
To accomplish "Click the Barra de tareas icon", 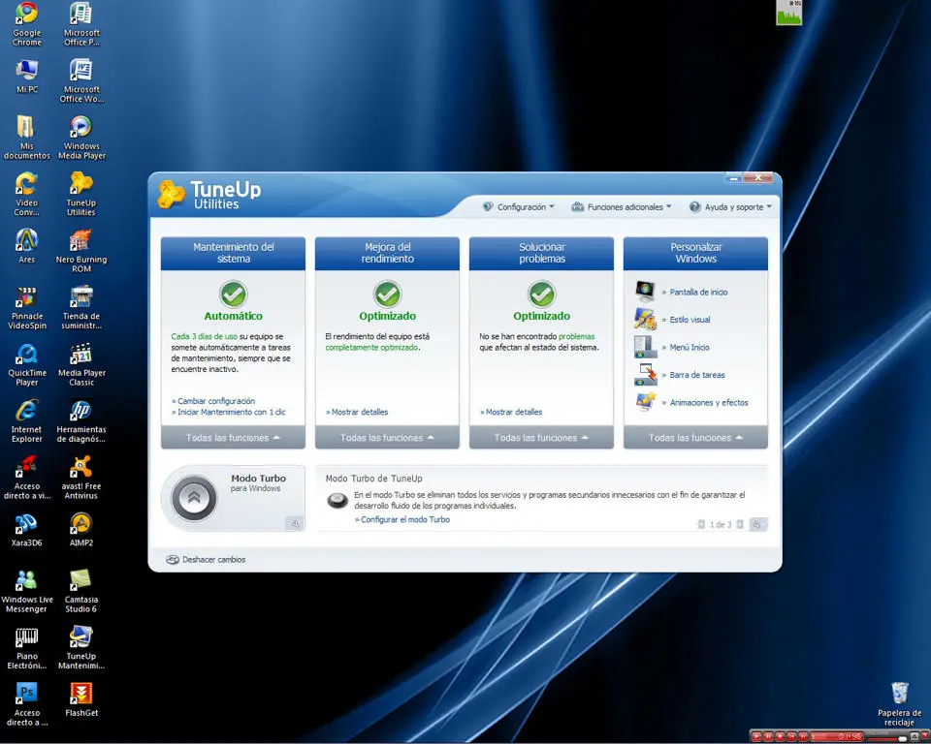I will tap(645, 375).
